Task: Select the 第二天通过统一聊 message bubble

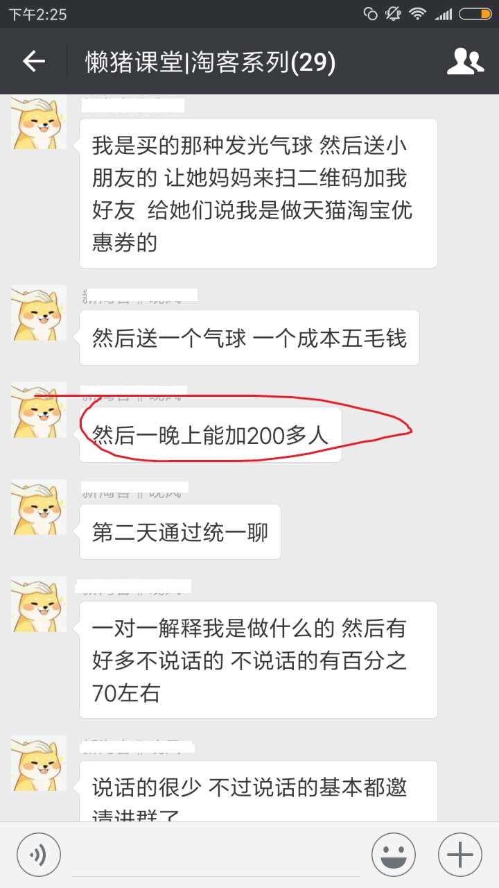Action: [180, 532]
